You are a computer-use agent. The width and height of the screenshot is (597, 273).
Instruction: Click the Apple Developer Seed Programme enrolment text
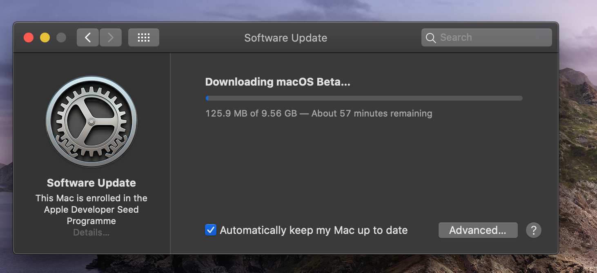pyautogui.click(x=91, y=209)
